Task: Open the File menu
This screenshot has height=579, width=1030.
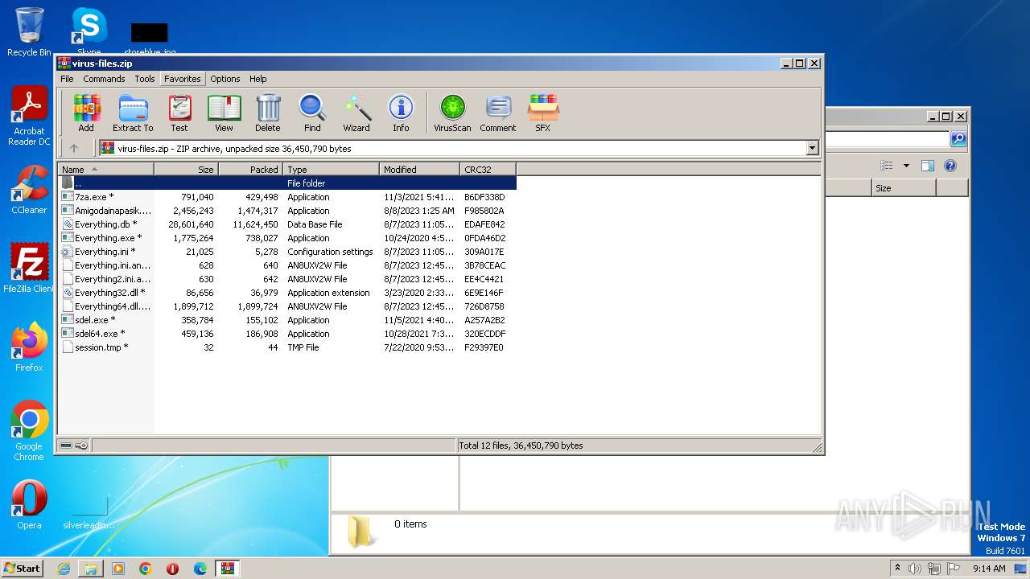Action: tap(67, 79)
